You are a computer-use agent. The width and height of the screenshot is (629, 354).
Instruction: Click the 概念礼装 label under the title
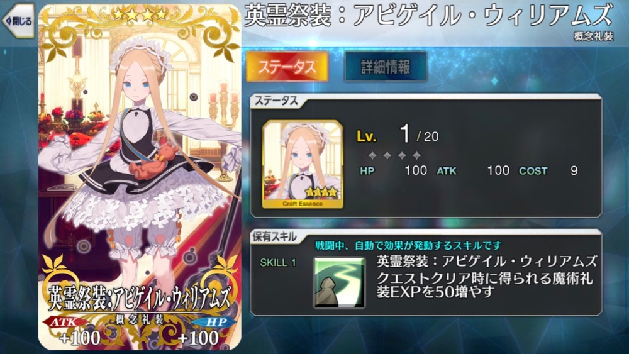click(593, 36)
